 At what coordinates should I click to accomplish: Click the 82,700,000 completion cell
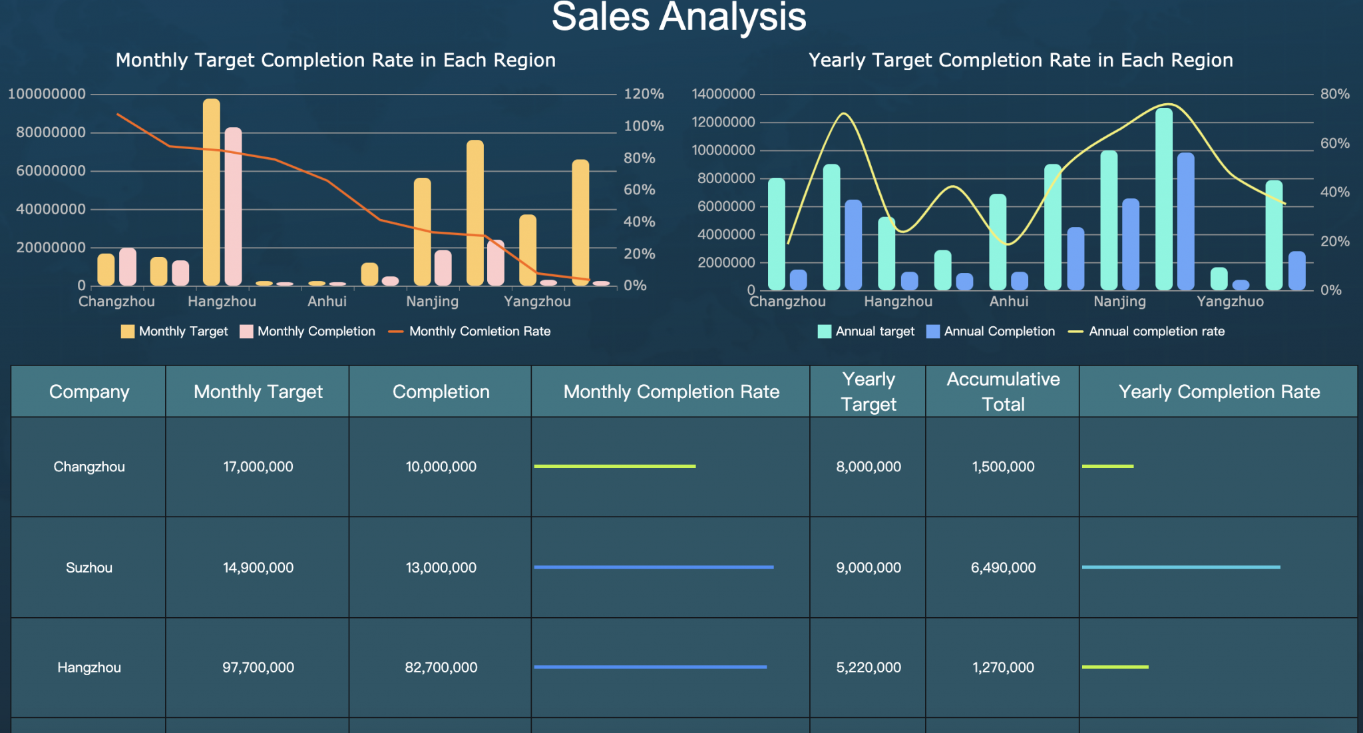(441, 667)
